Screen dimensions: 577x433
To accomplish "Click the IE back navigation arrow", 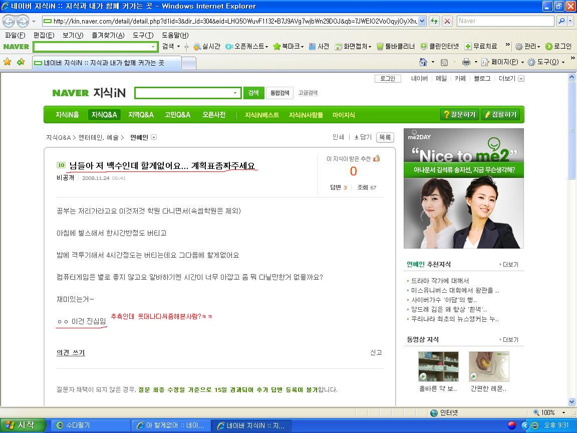I will 9,21.
